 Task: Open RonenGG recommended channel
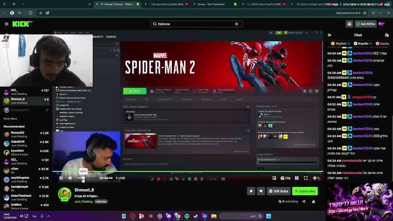[26, 134]
